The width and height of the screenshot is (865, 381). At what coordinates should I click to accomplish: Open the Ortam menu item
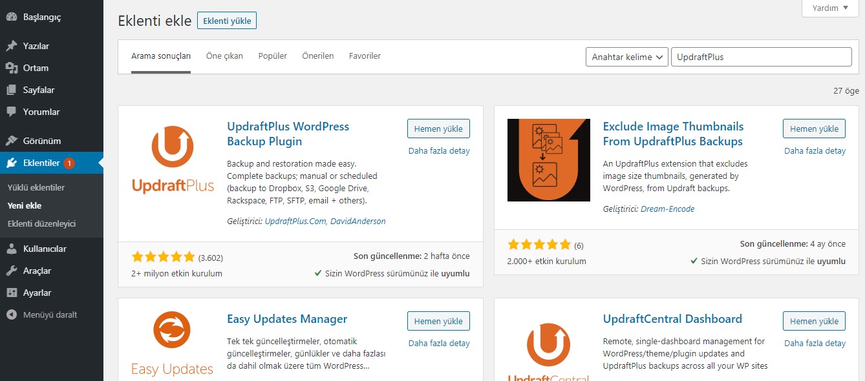[52, 68]
